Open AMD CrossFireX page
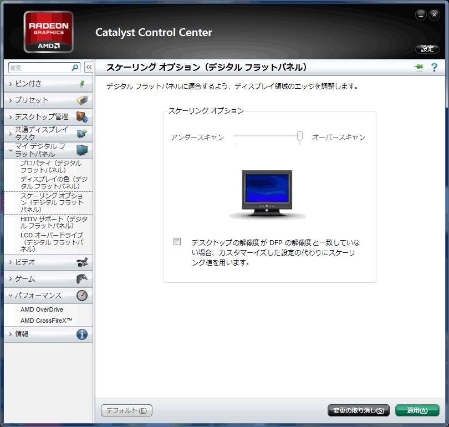 click(x=46, y=321)
